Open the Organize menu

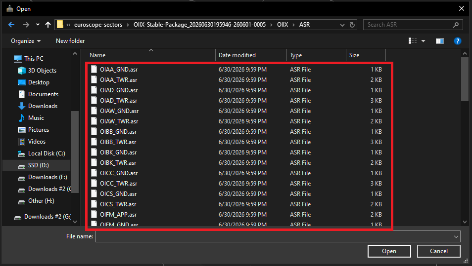coord(26,41)
